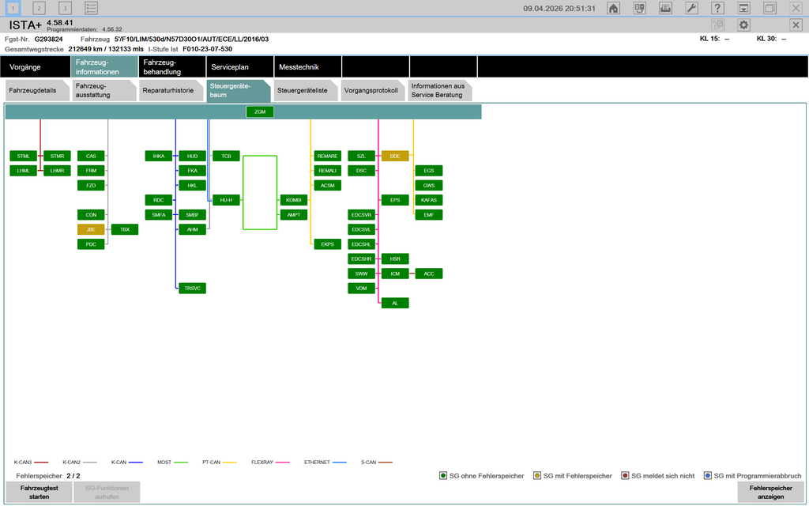Click the red SG meldet sich nicht indicator
This screenshot has width=809, height=506.
[x=625, y=476]
